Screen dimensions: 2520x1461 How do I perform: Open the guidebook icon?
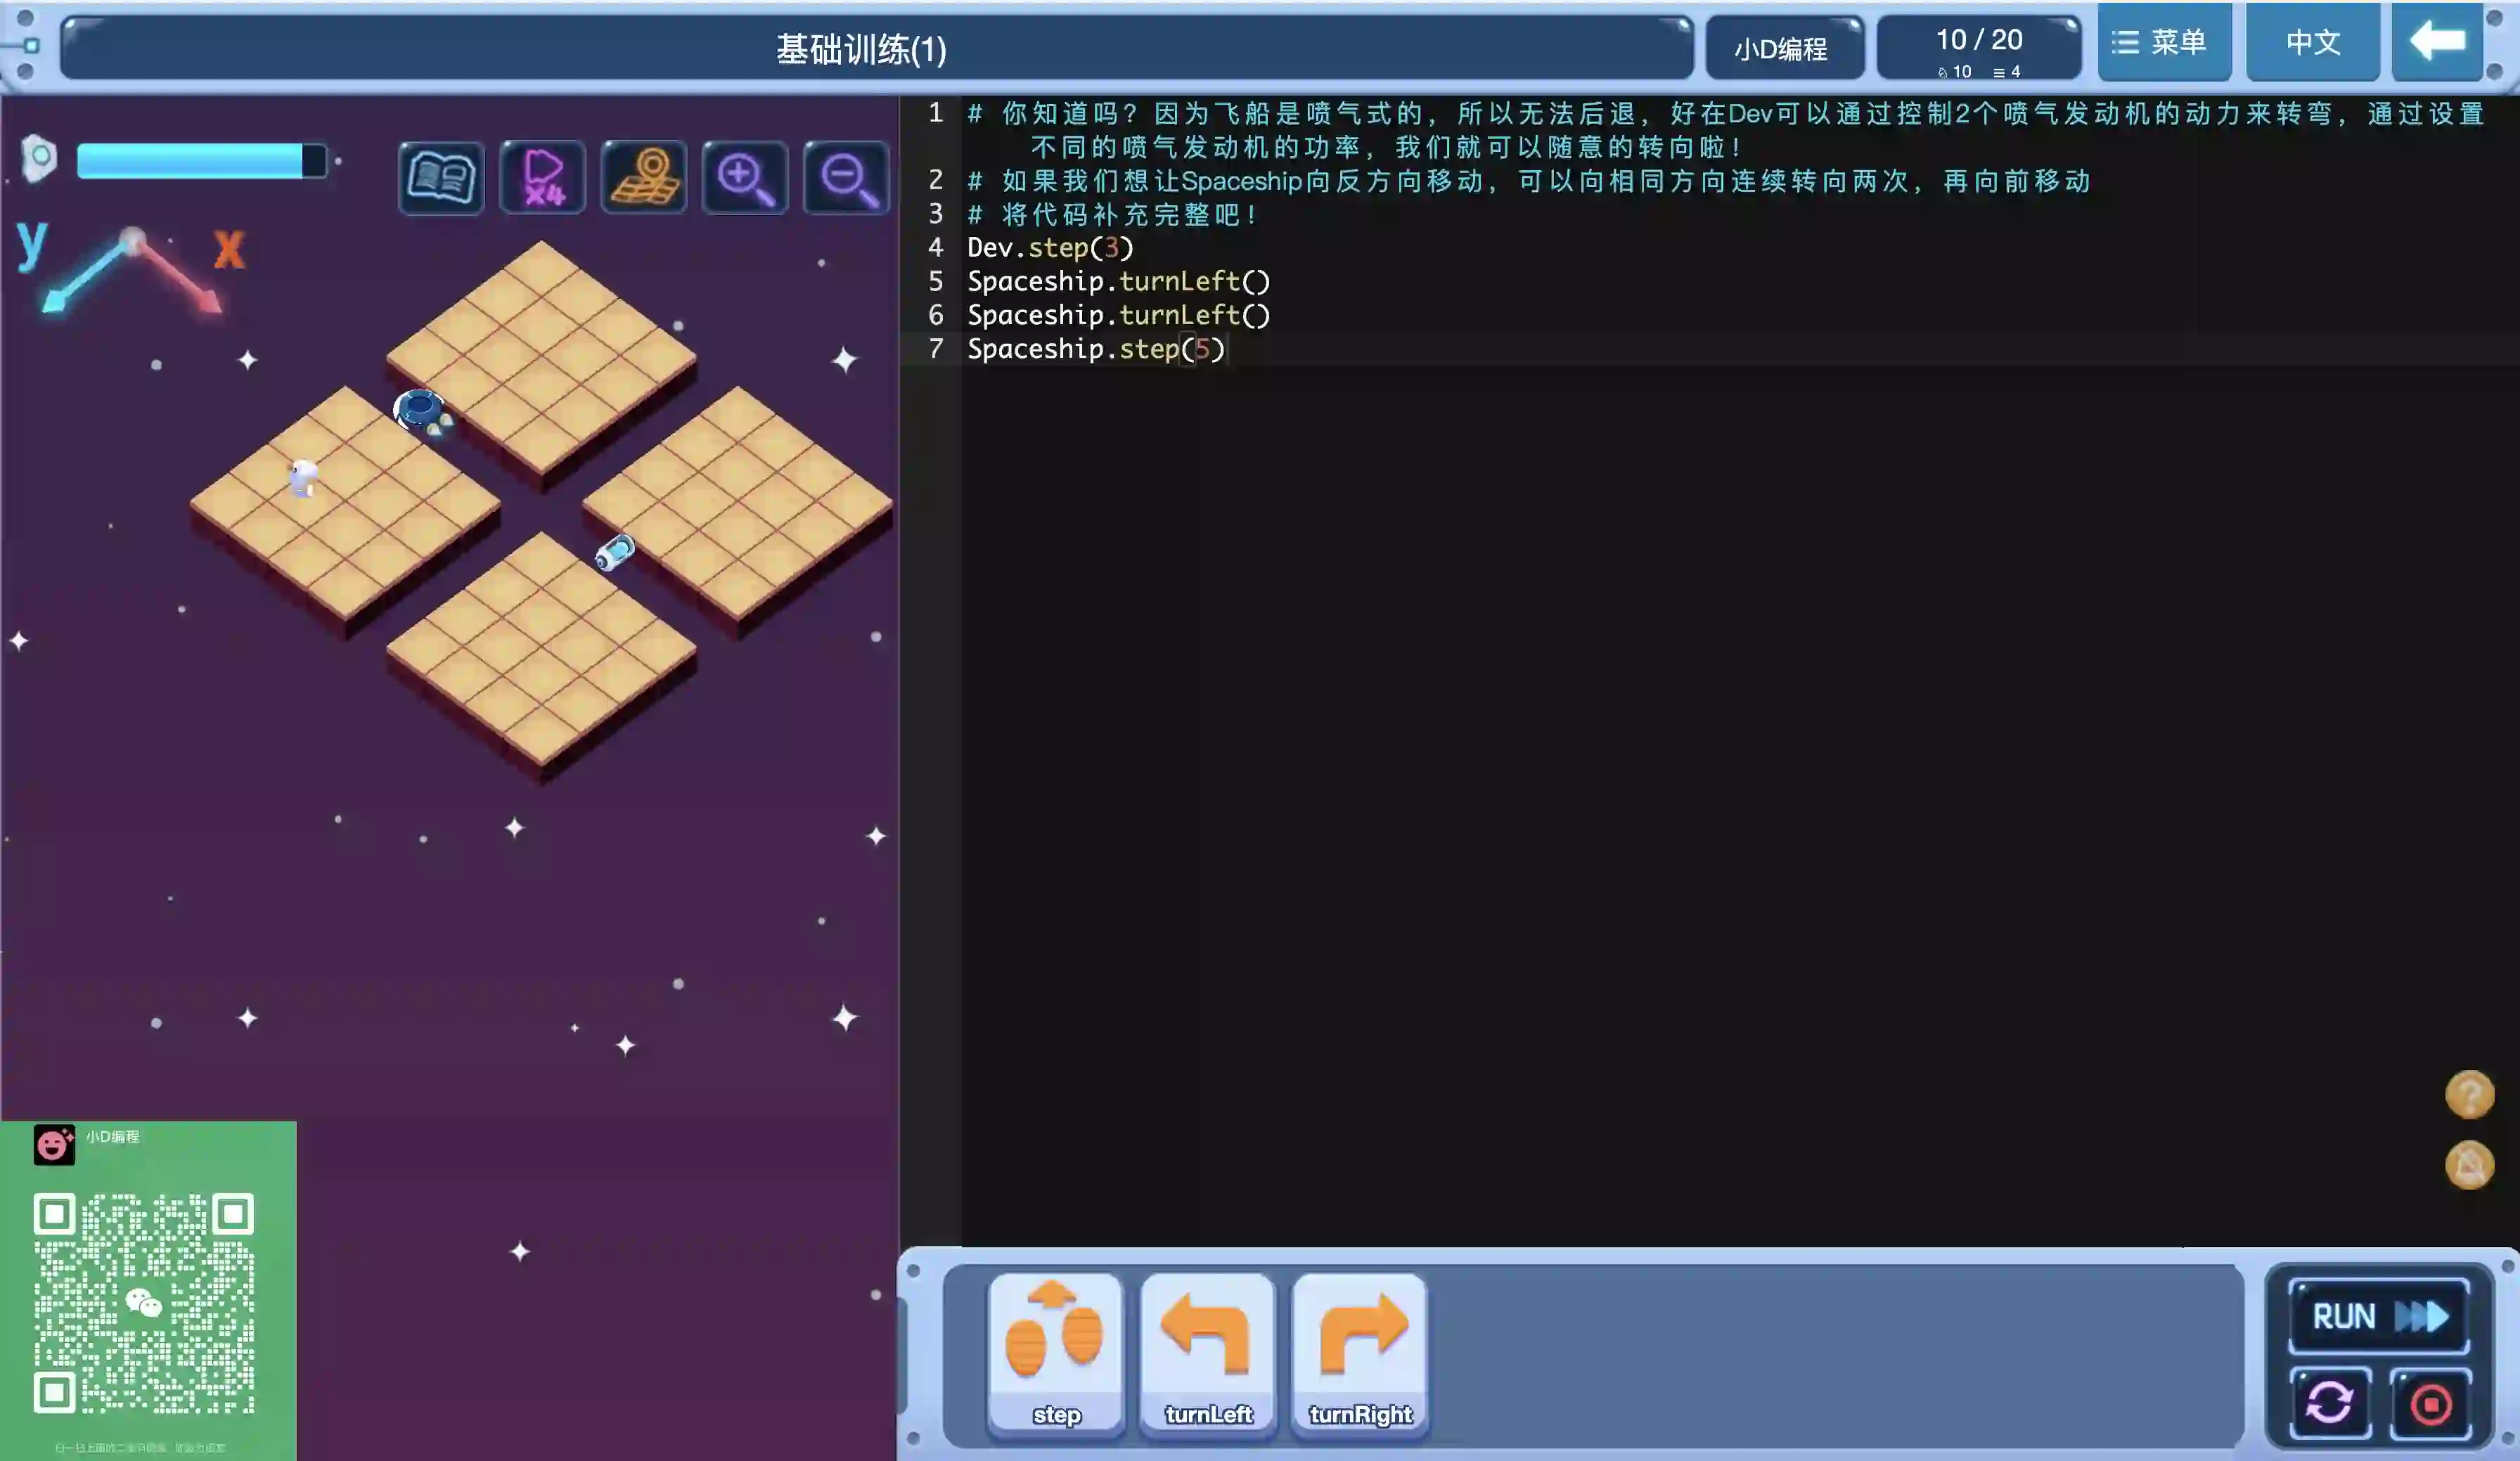441,178
